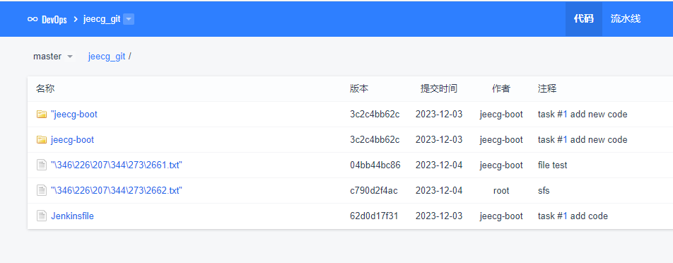Screen dimensions: 673x263
Task: Click file icon beside 2661.txt entry
Action: [41, 165]
